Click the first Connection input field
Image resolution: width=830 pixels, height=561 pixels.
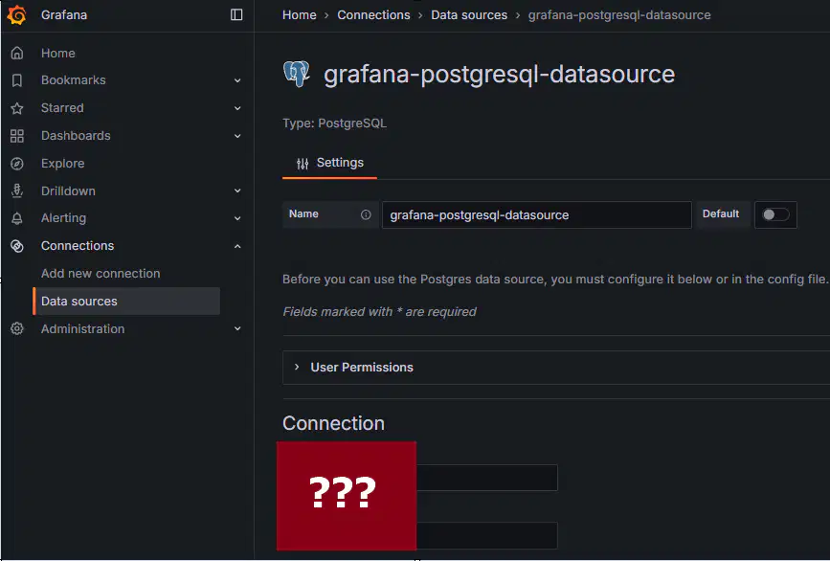tap(487, 478)
